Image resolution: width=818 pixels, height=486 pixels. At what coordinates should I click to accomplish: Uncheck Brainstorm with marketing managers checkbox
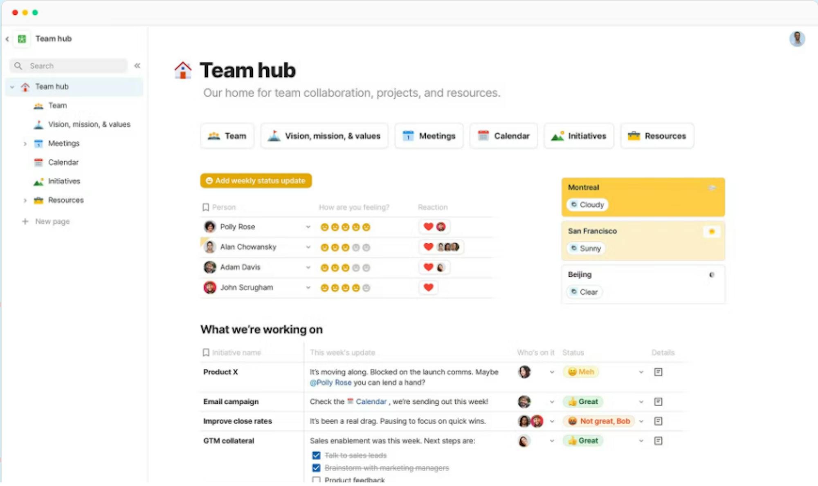(316, 468)
